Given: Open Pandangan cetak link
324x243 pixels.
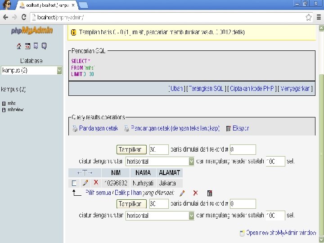Looking at the screenshot, I should click(x=99, y=128).
